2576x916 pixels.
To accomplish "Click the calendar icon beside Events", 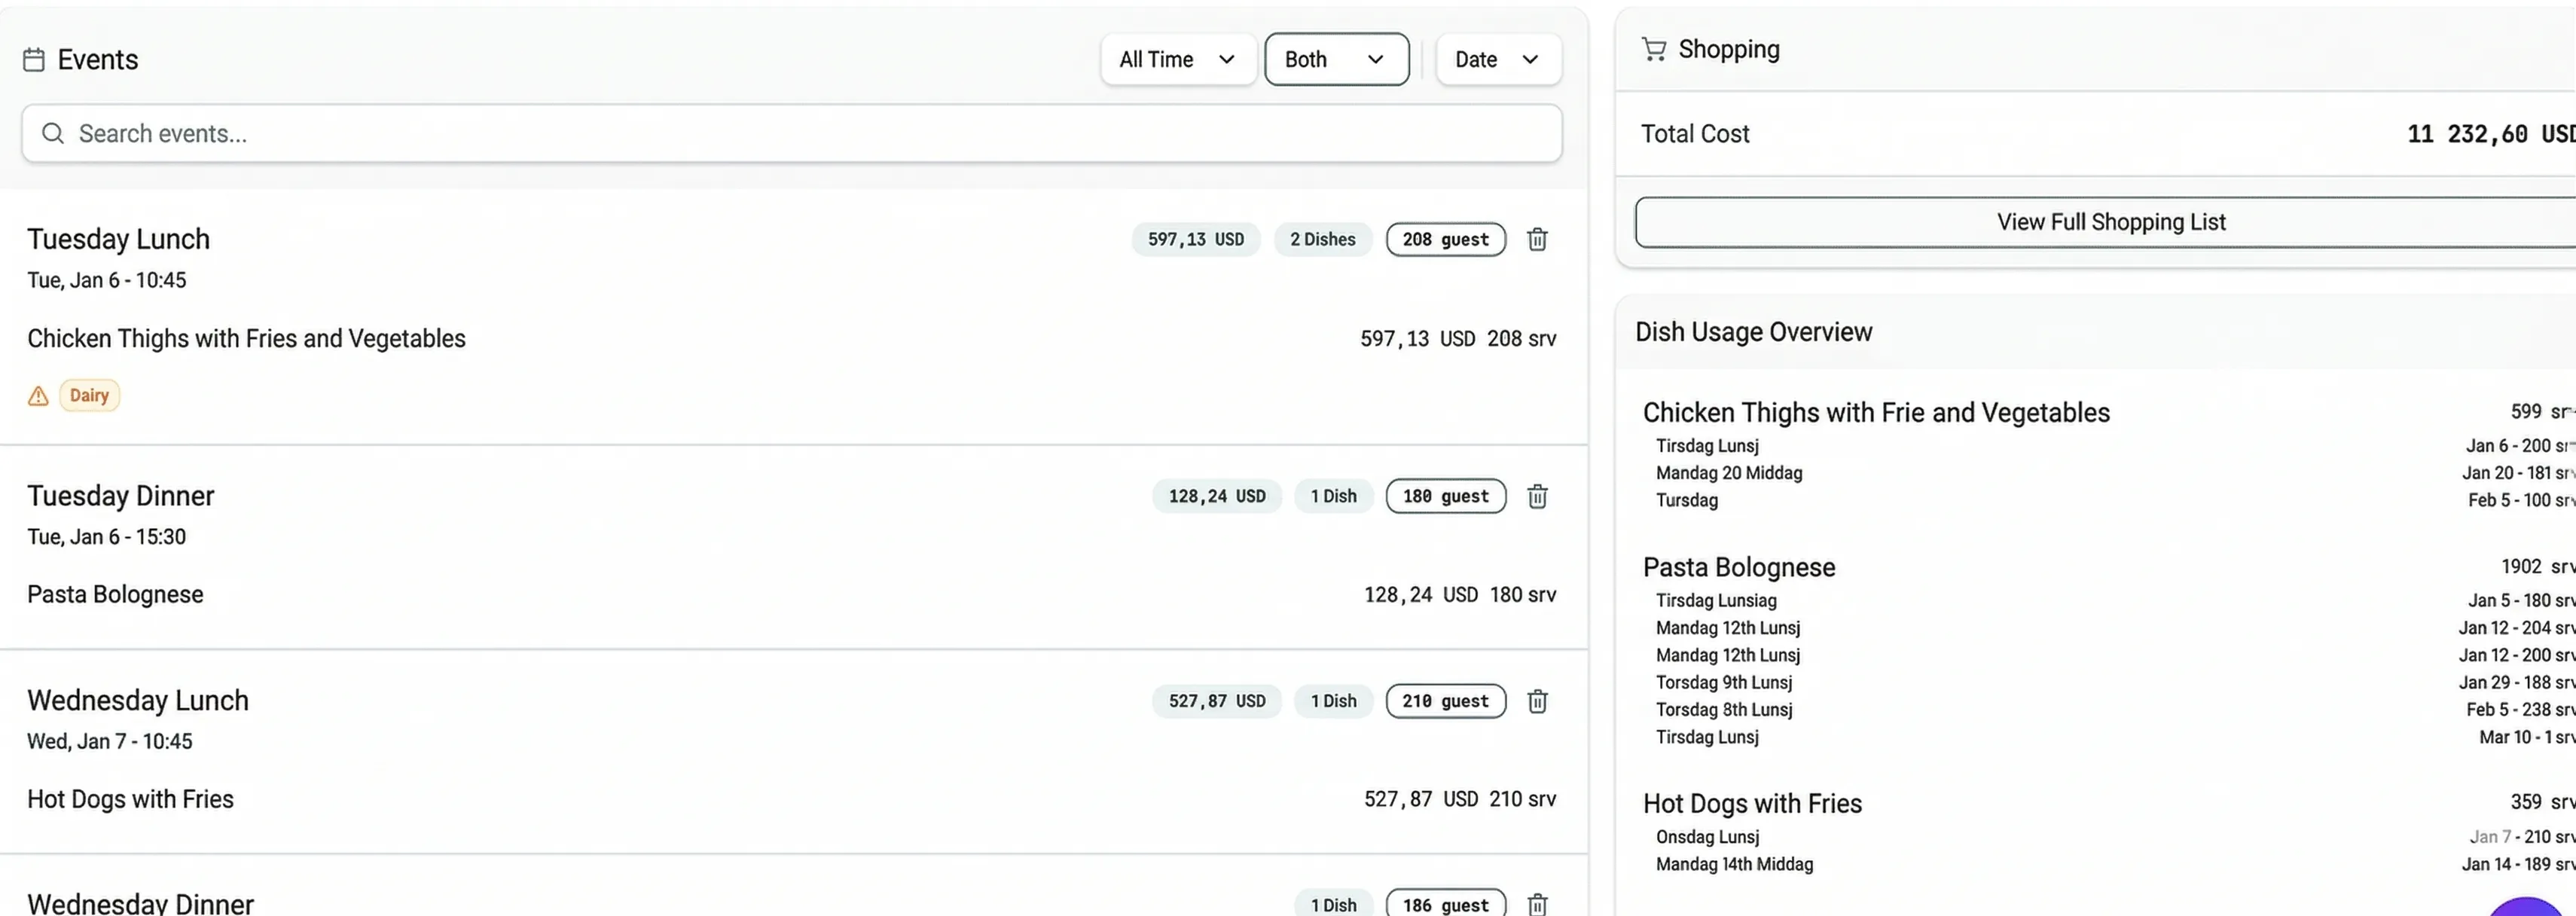I will pos(34,60).
